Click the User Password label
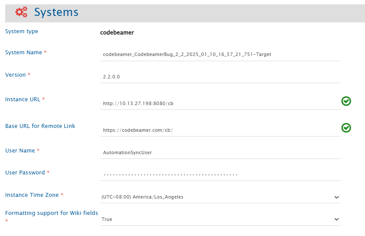365x236 pixels. (x=25, y=173)
